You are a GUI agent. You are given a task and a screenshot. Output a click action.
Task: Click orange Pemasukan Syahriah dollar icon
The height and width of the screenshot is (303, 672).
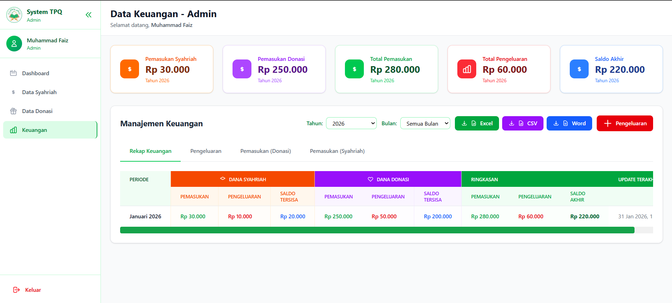[130, 69]
